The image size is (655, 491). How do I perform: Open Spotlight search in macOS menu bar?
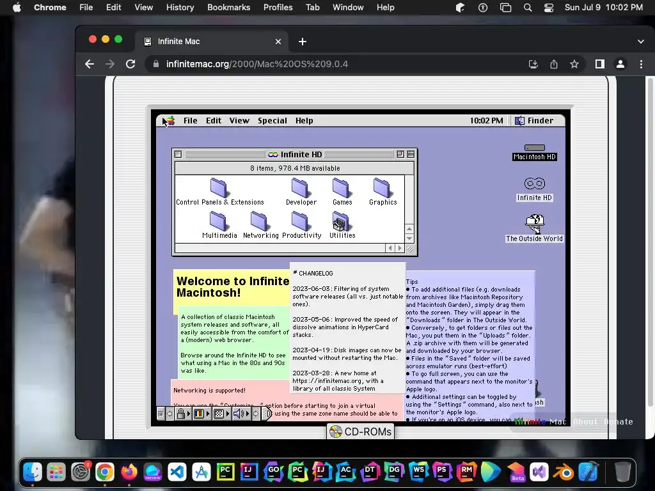[528, 8]
